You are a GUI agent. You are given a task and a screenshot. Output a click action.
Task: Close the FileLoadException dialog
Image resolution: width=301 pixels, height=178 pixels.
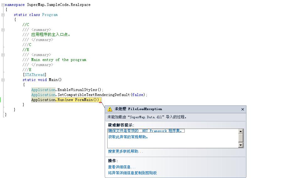pos(243,109)
